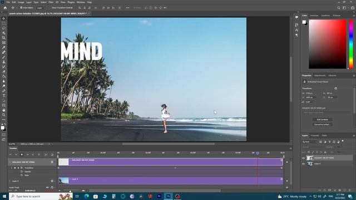This screenshot has height=200, width=356.
Task: Open the File menu
Action: tap(8, 2)
